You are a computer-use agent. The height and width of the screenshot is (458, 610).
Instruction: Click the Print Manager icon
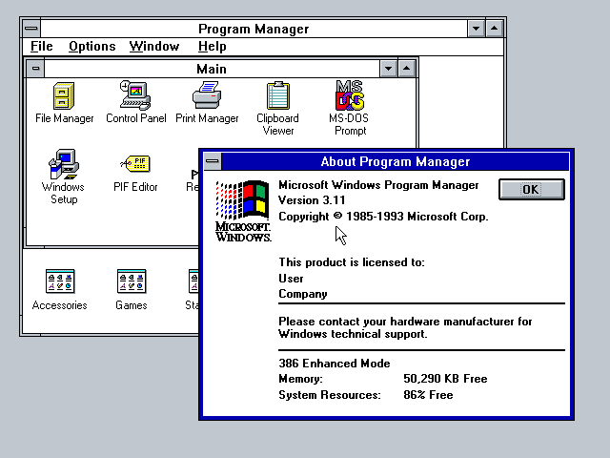coord(207,97)
